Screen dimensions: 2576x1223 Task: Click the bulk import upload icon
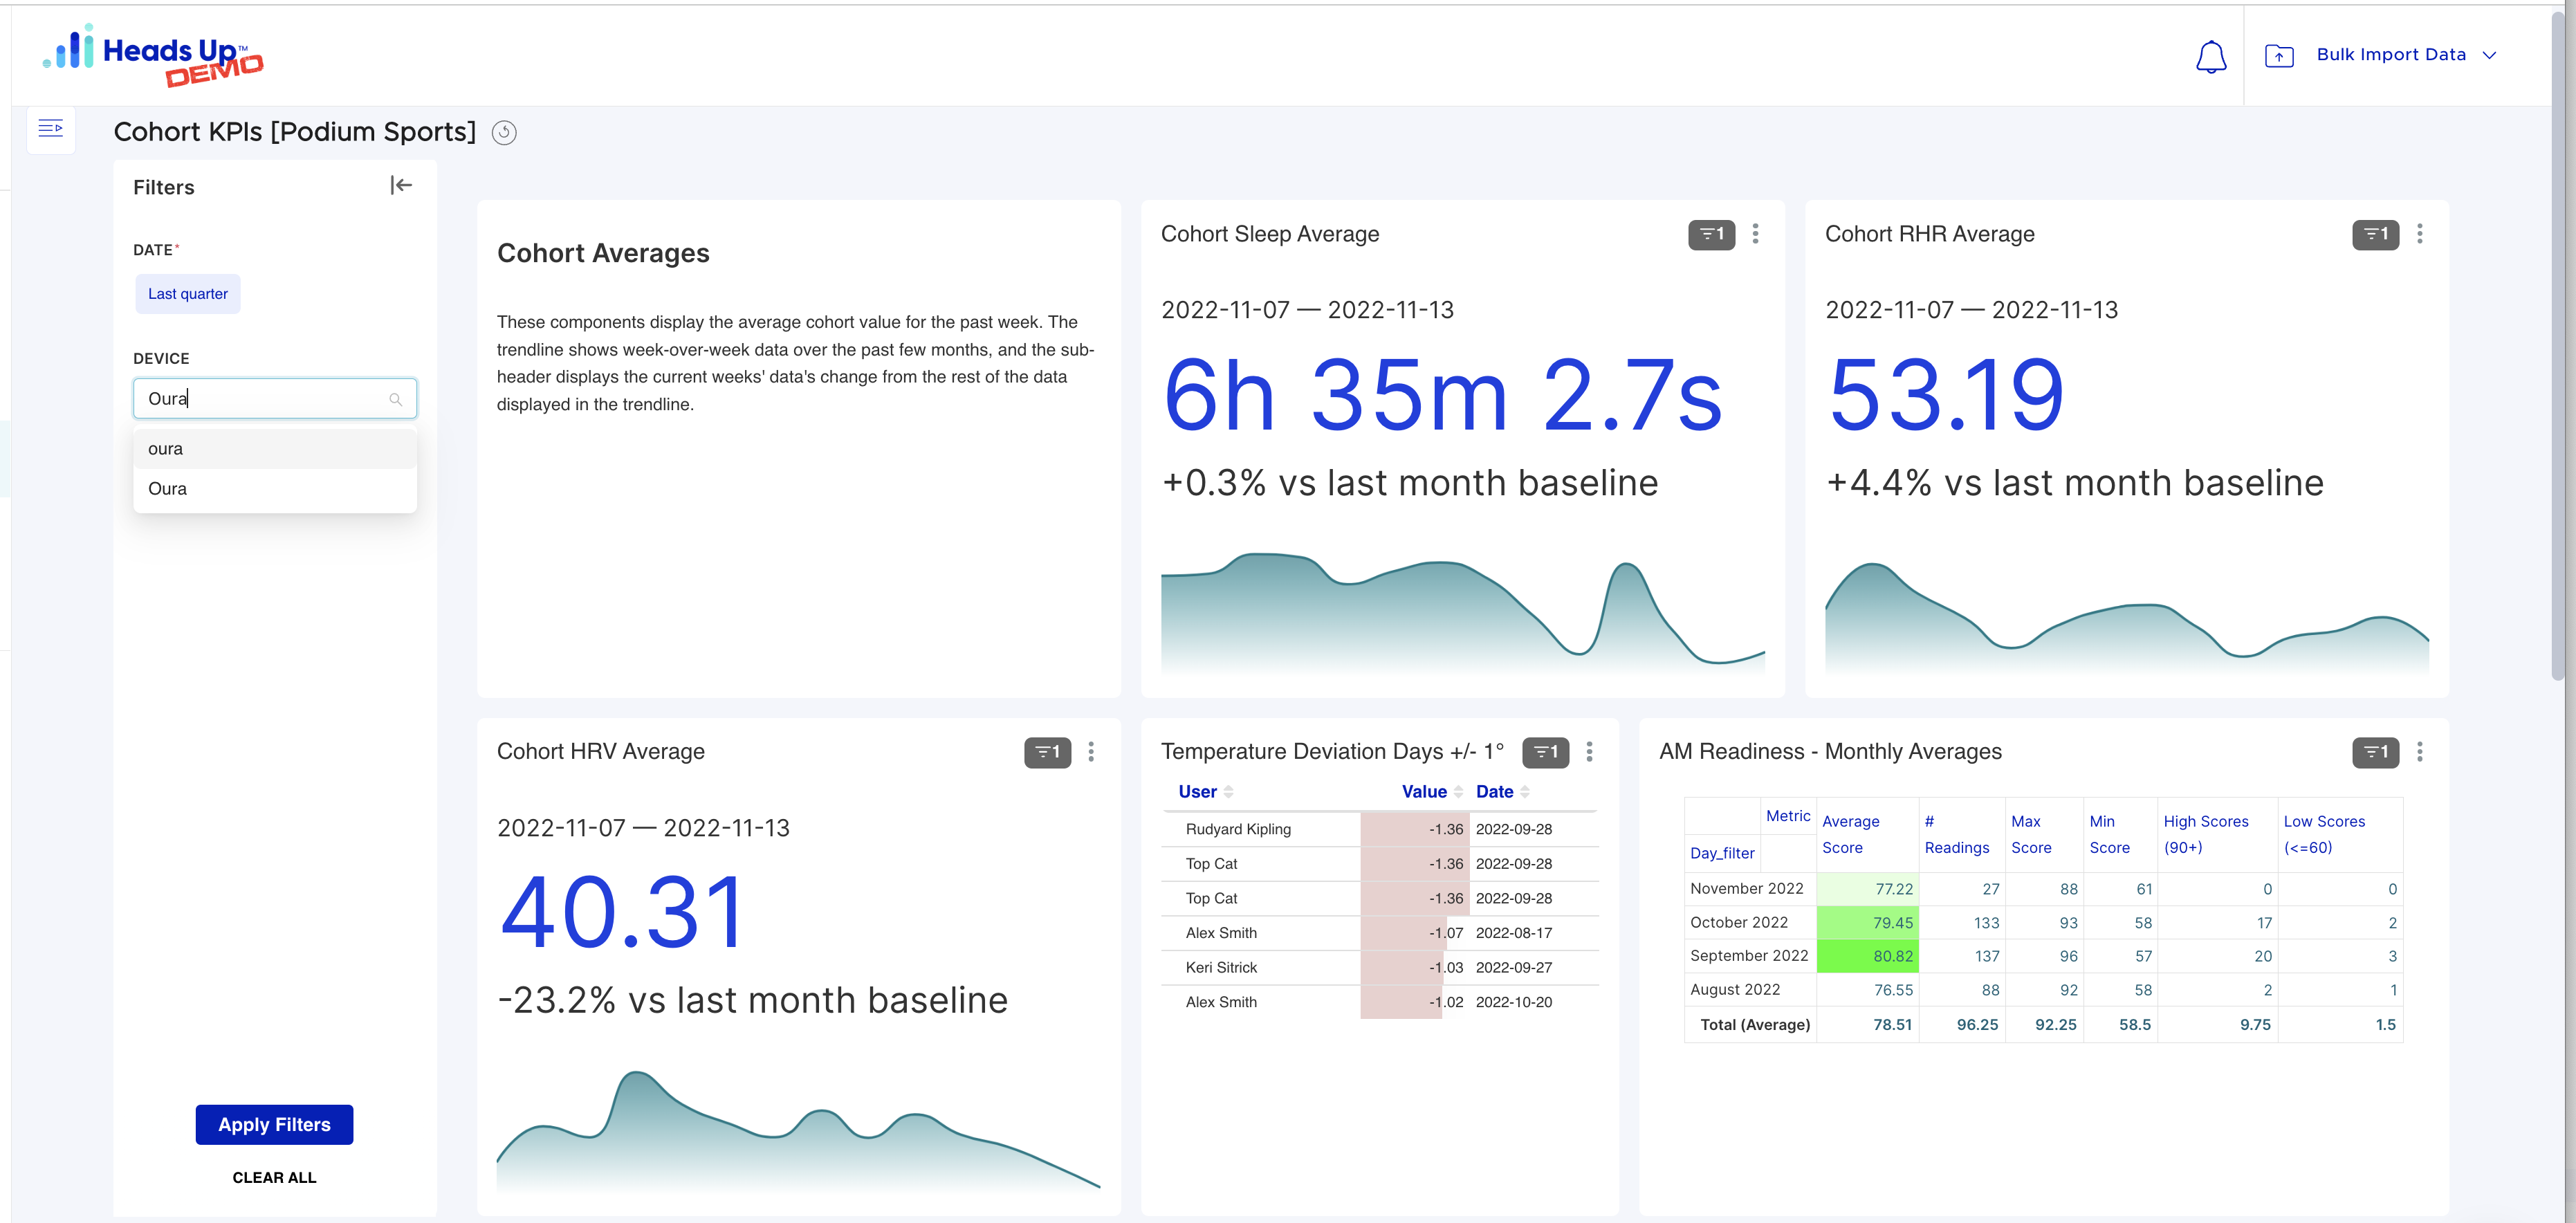point(2279,56)
